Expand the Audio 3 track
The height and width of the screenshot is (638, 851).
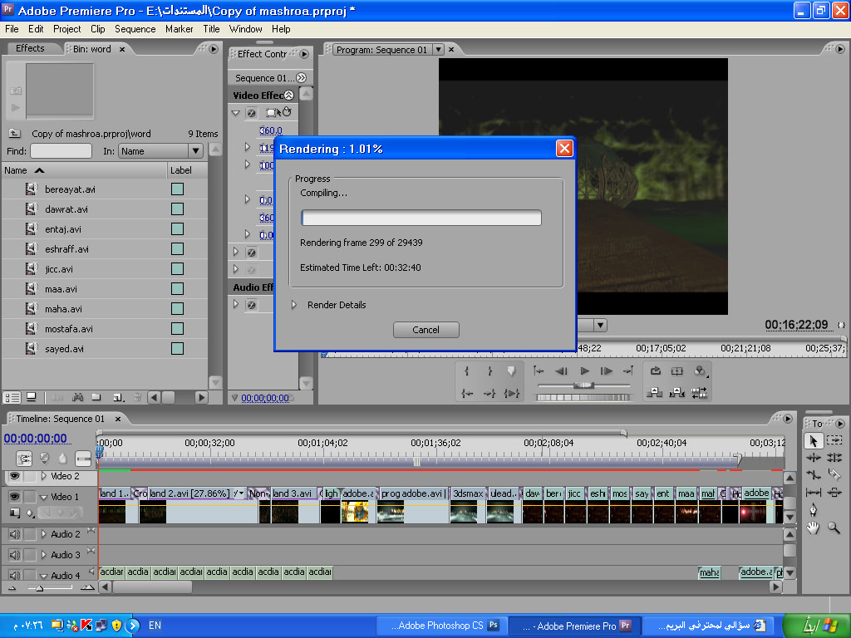pyautogui.click(x=44, y=554)
